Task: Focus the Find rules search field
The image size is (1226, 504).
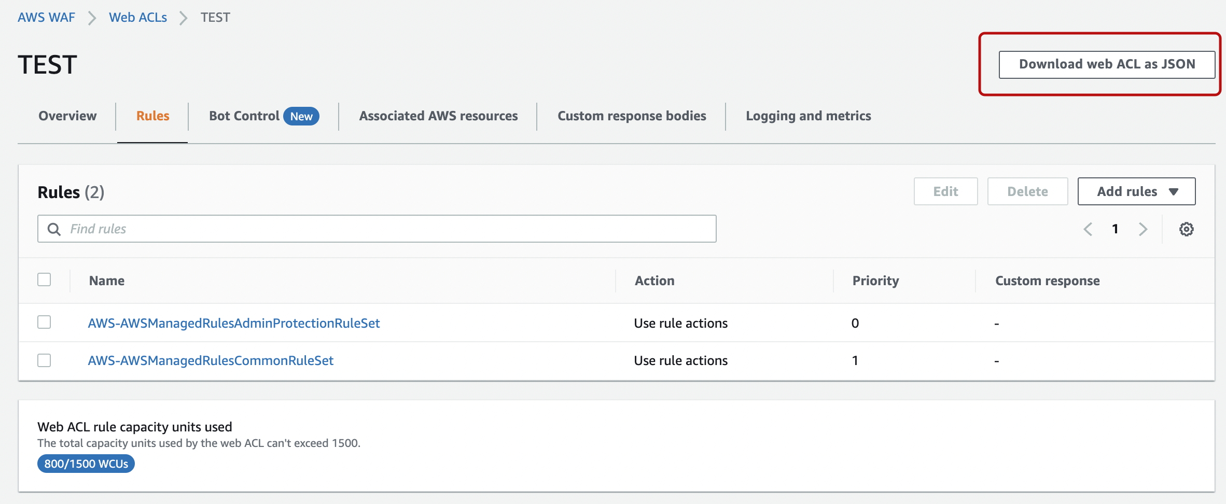Action: (x=377, y=229)
